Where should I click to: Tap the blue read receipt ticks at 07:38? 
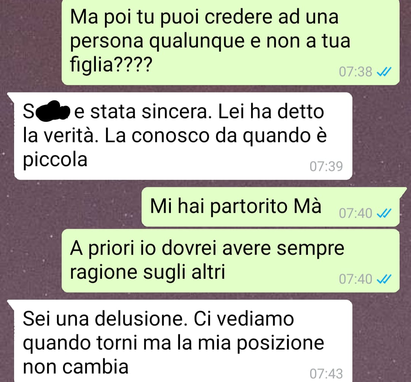(384, 72)
